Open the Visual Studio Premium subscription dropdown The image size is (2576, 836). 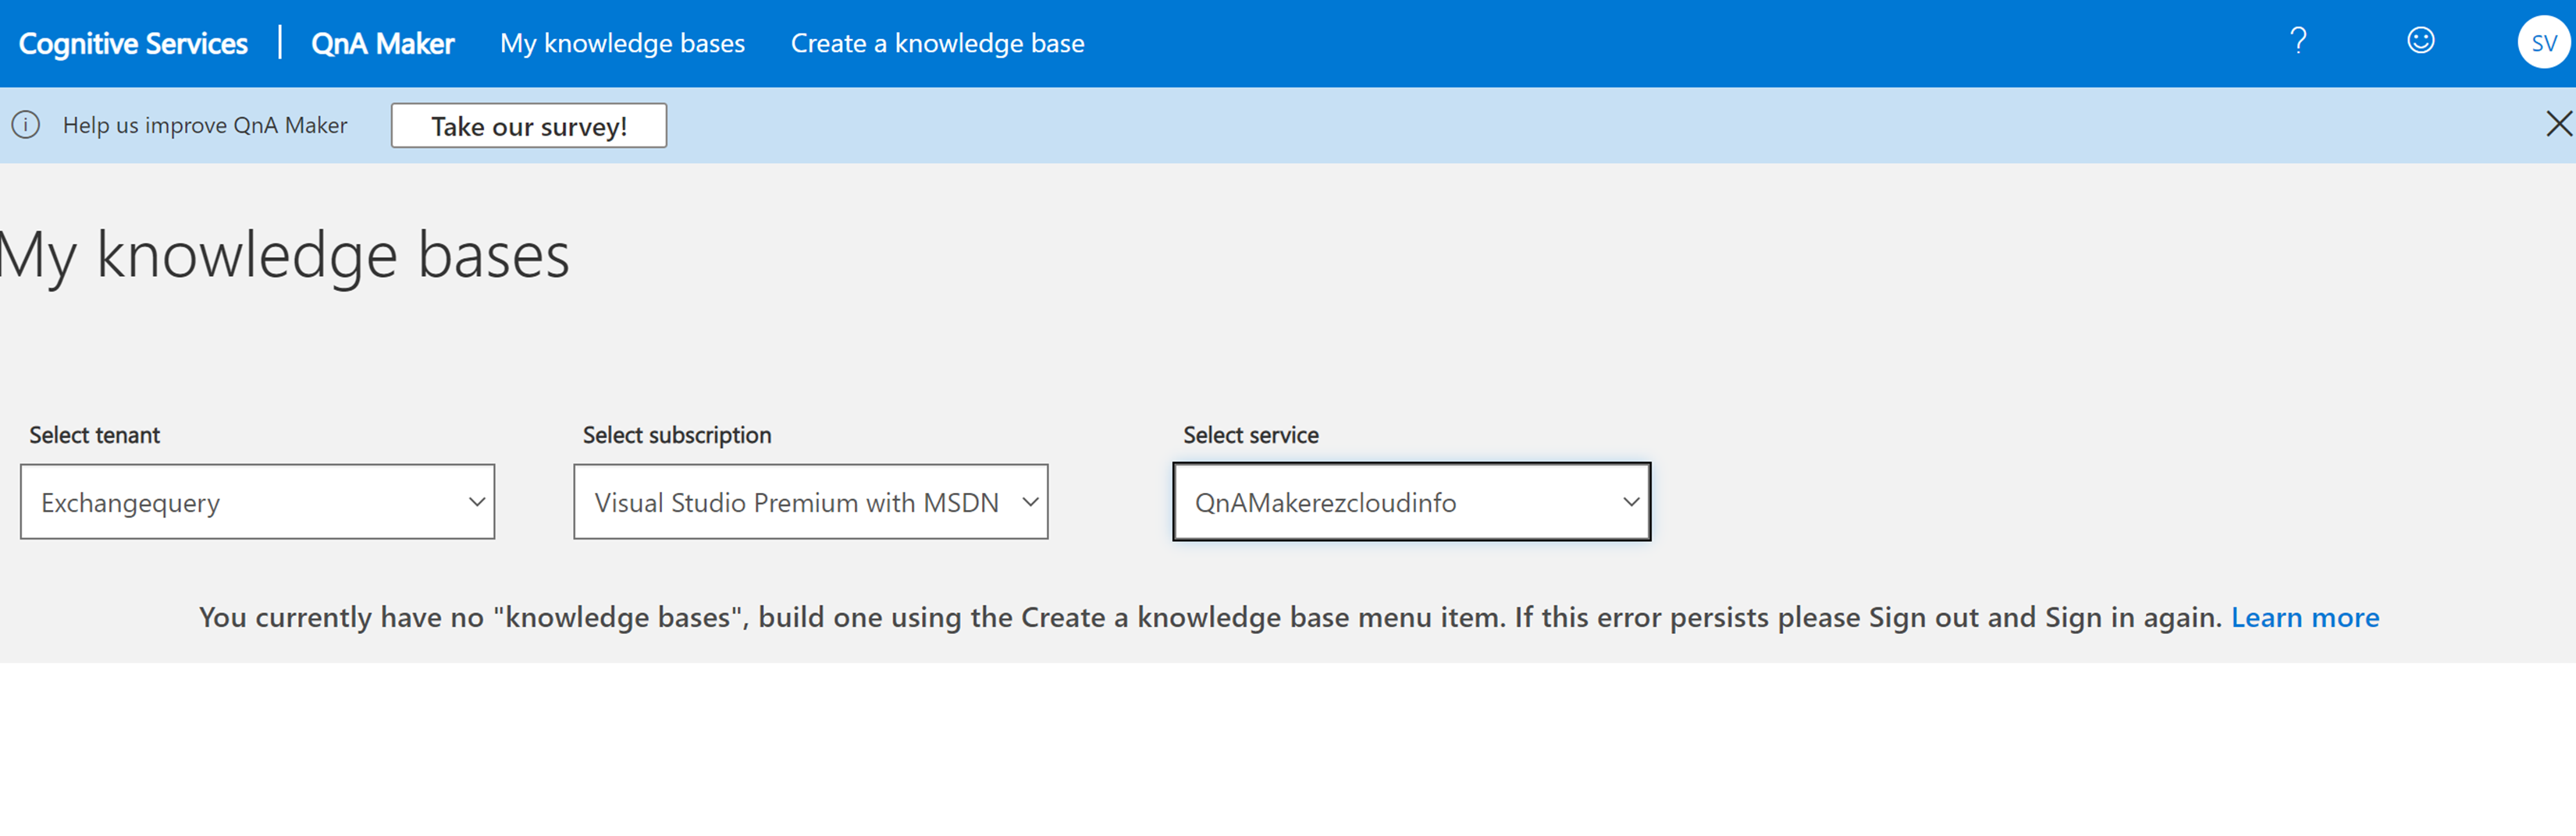[810, 501]
